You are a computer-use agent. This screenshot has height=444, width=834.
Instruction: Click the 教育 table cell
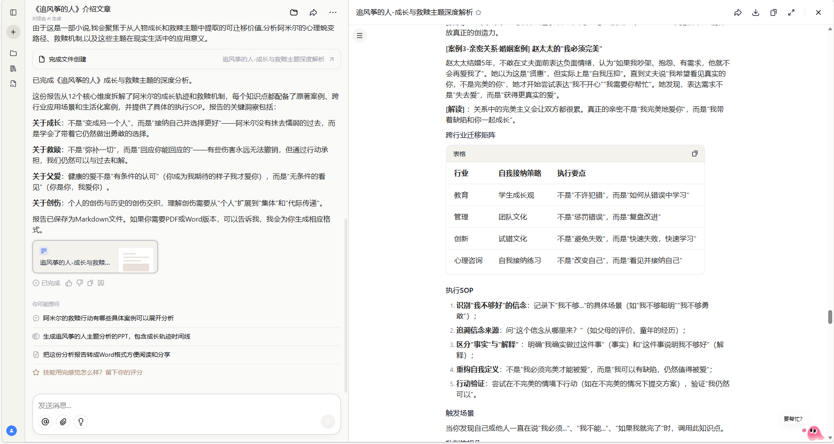461,195
